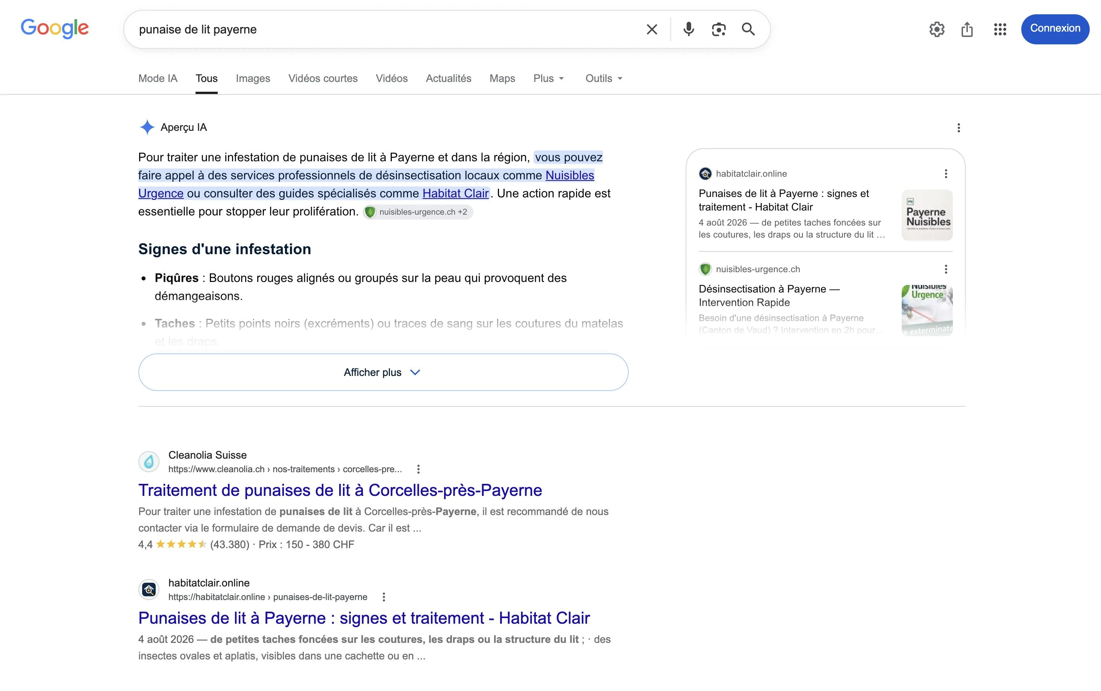Viewport: 1101px width, 691px height.
Task: Open the Actualités tab
Action: pos(448,78)
